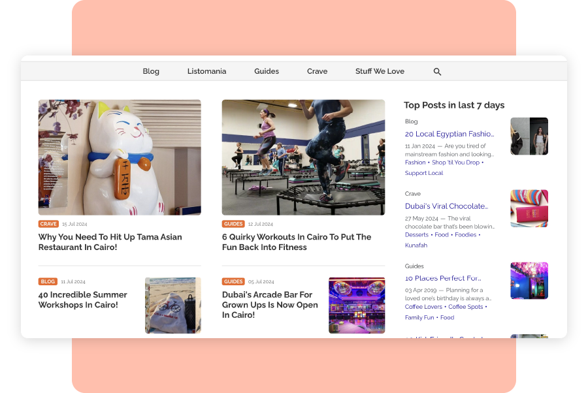Click the Crave category label in Top Posts

click(x=412, y=194)
